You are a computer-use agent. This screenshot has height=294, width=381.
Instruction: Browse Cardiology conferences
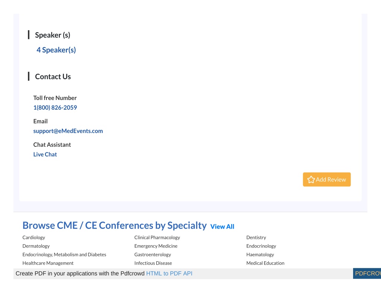34,238
